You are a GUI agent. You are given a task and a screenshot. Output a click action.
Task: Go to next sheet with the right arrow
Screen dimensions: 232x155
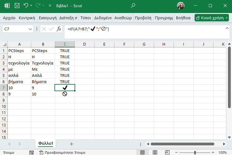[19, 144]
